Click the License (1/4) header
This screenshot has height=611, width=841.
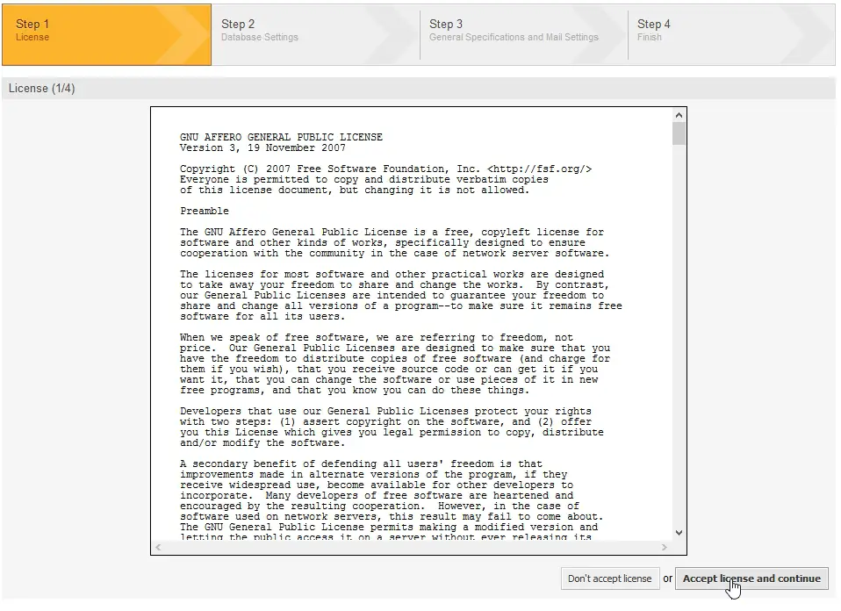click(x=40, y=88)
